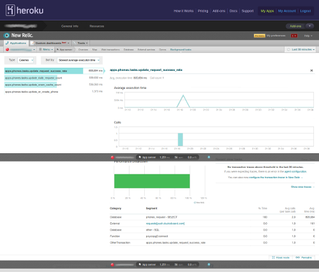The width and height of the screenshot is (319, 272).
Task: Click the peak in average execution time chart
Action: click(183, 96)
